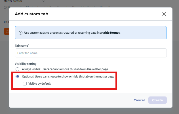
Task: Enable the Visible by default checkbox
Action: tap(25, 83)
